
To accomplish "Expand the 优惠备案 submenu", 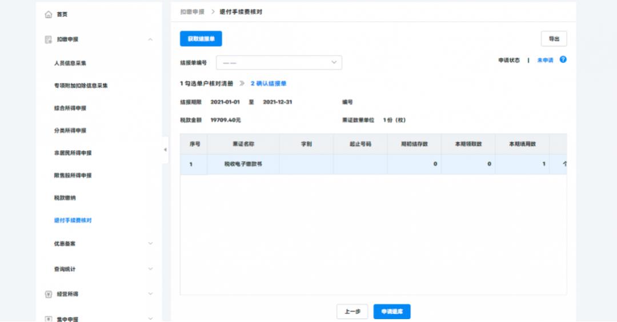I will (150, 243).
